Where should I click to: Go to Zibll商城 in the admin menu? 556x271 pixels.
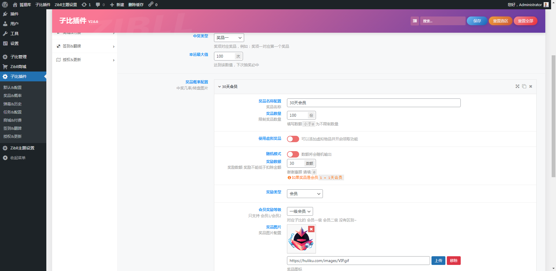[18, 67]
